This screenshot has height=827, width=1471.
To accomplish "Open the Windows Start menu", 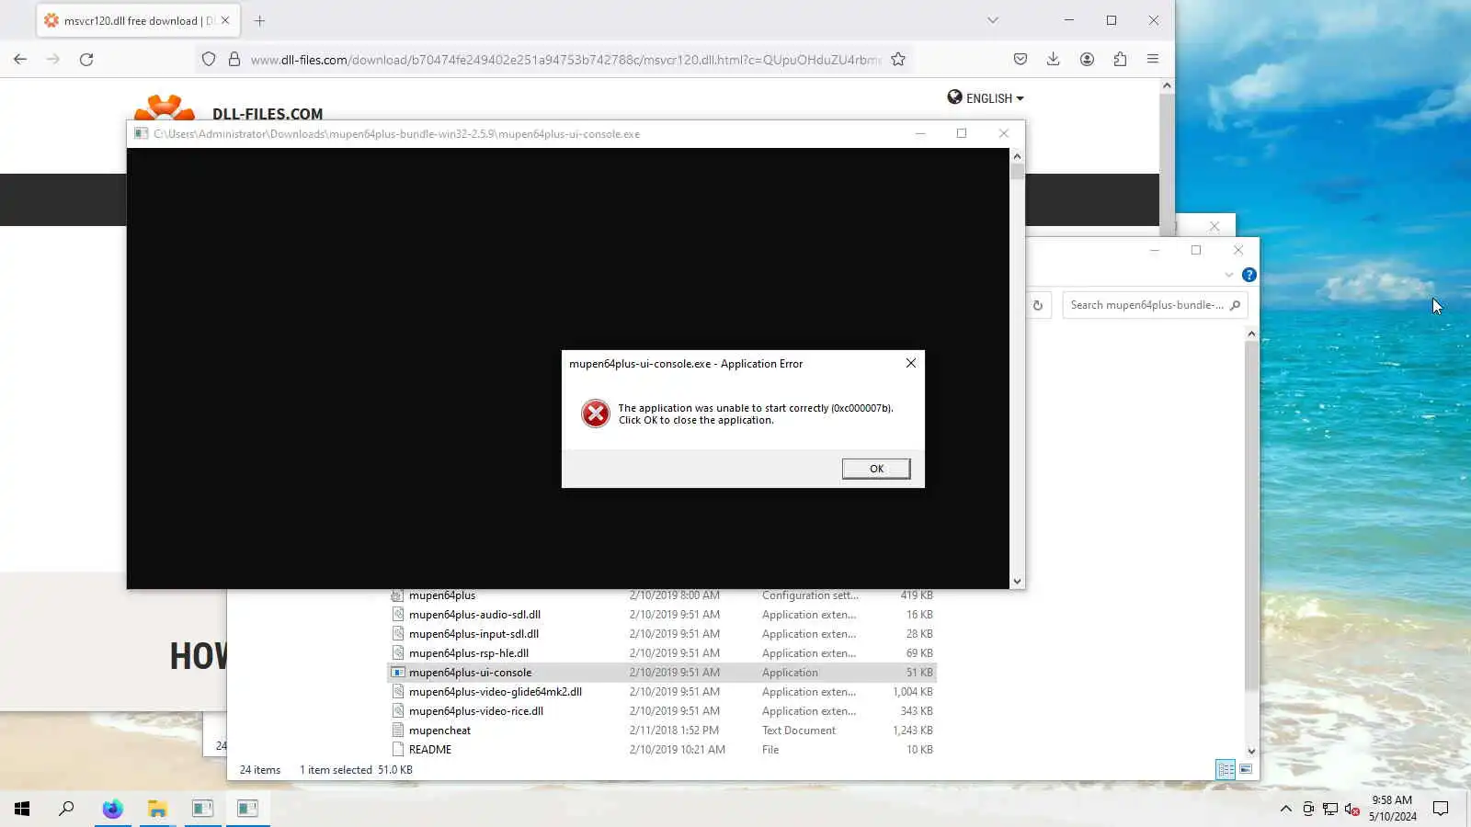I will [x=22, y=809].
